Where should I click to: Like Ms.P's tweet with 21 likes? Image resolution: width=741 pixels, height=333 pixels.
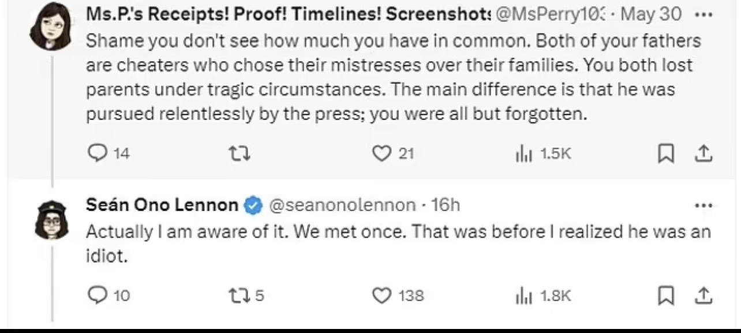pos(381,154)
